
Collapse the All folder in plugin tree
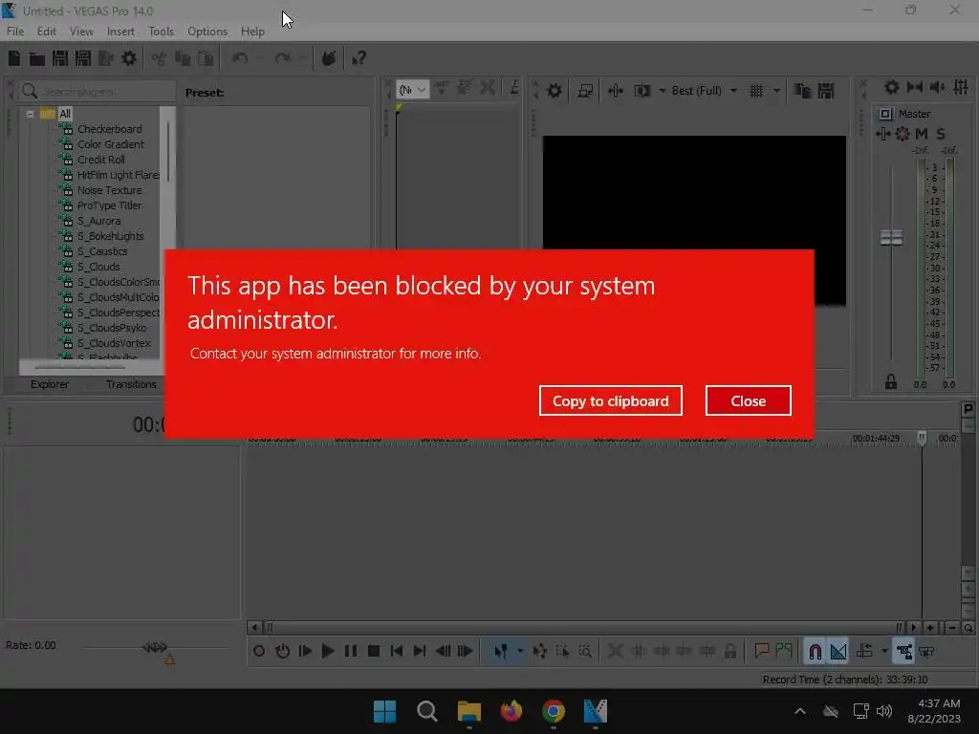point(30,115)
